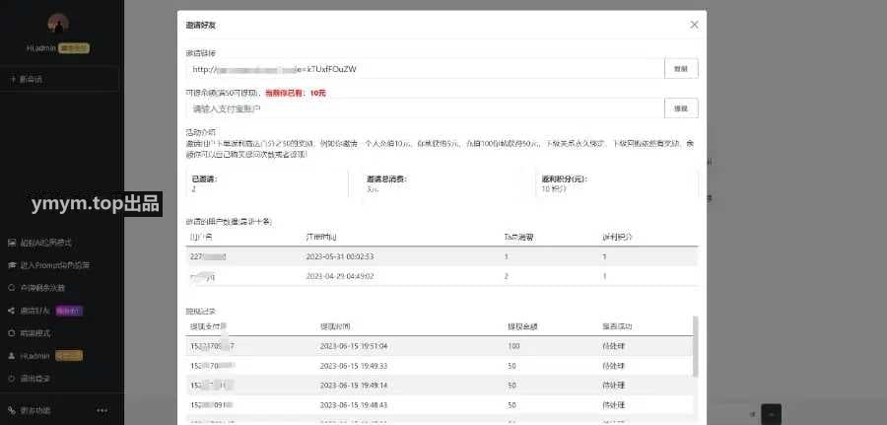The height and width of the screenshot is (425, 887).
Task: Click the withdrawal record dated 2023-06-15 19:48:43
Action: (x=440, y=405)
